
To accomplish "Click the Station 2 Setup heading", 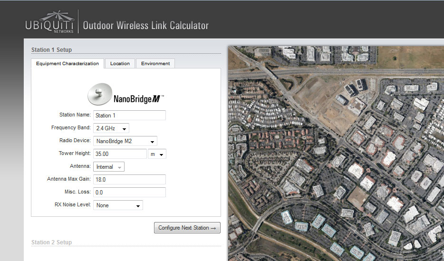I will (51, 242).
